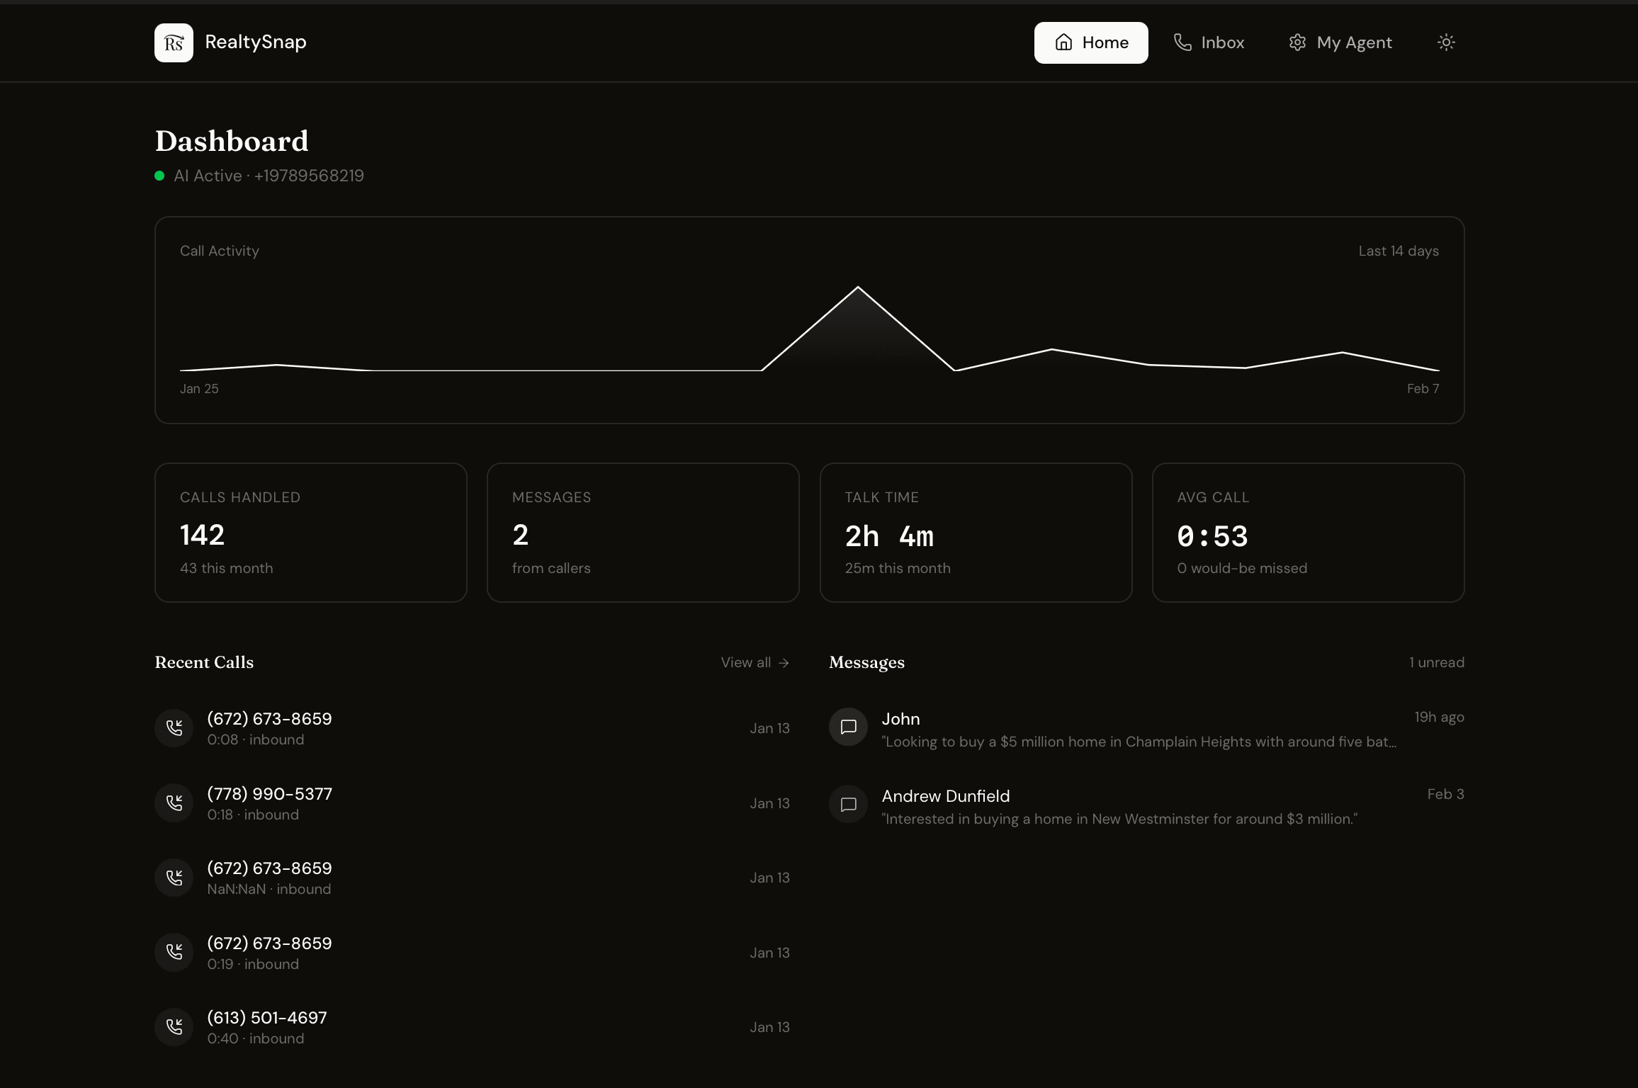Click the peak of the Call Activity chart

click(x=857, y=287)
